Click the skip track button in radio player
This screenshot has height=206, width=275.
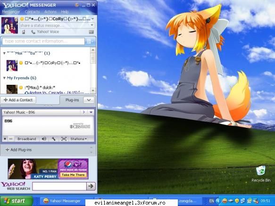11,139
